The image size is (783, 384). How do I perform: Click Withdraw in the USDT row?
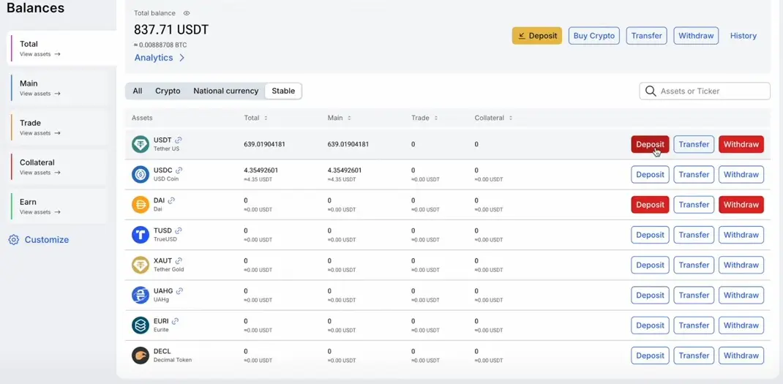click(741, 144)
